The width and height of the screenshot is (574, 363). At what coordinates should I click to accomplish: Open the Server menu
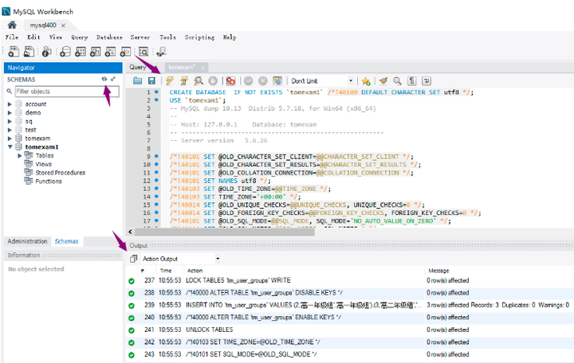(140, 37)
